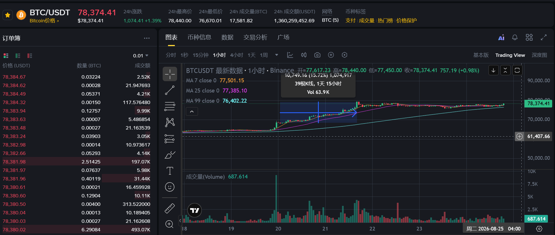This screenshot has height=235, width=555.
Task: Show sell orders only view
Action: point(30,56)
